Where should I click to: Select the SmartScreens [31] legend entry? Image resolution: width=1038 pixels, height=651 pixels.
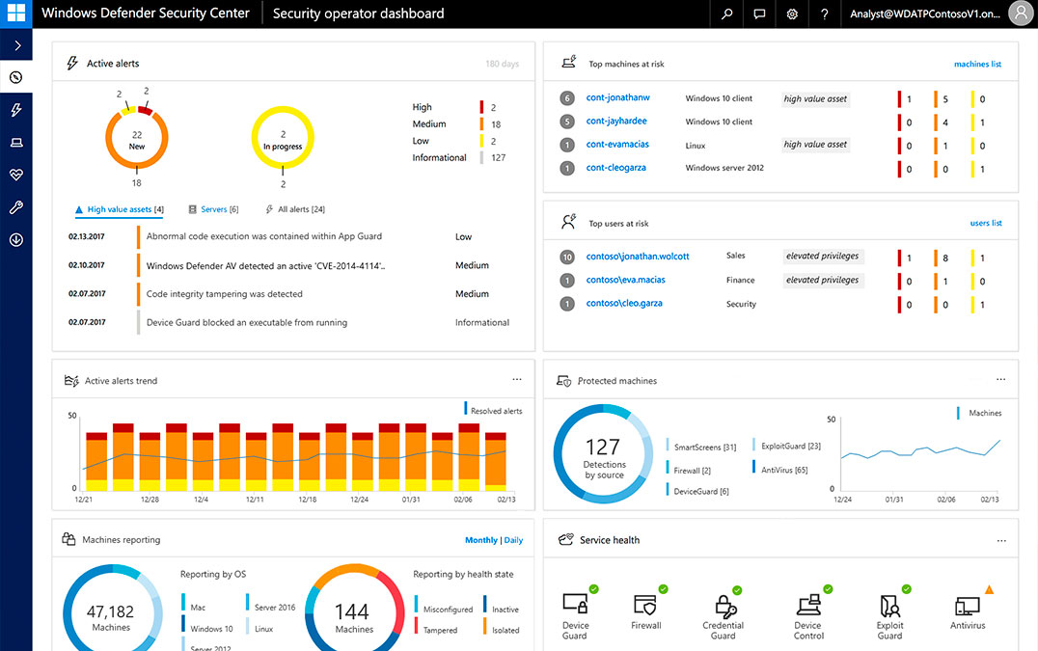[701, 448]
